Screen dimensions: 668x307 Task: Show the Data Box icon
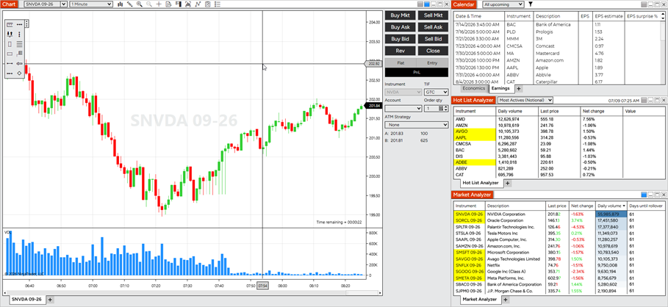[169, 4]
